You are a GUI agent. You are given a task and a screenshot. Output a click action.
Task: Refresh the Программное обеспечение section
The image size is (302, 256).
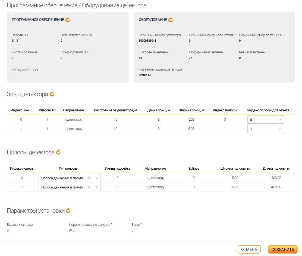[68, 20]
